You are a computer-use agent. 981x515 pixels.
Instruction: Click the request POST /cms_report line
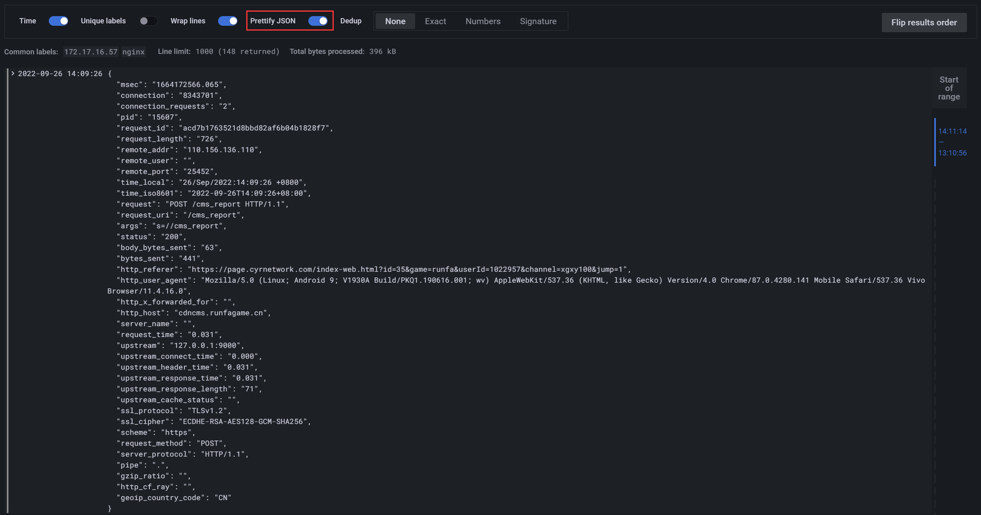[x=203, y=204]
